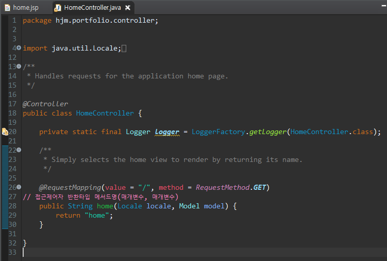Select the HomeController.java tab
Viewport: 387px width, 261px height.
(93, 8)
